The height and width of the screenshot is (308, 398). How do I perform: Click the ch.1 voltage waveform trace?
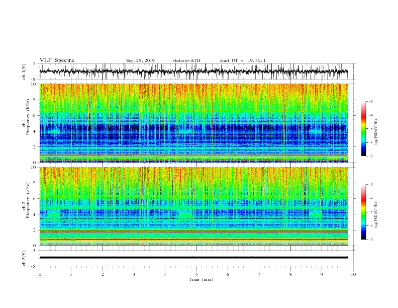coord(193,71)
